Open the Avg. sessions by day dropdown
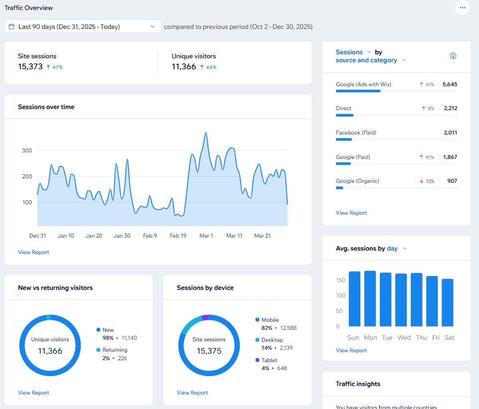This screenshot has width=479, height=409. point(397,249)
